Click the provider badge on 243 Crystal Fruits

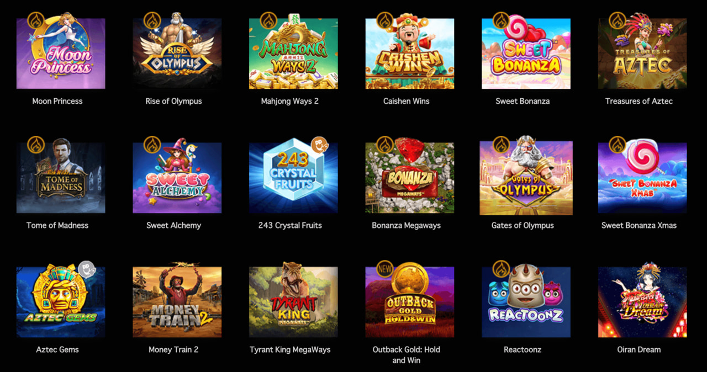point(319,146)
